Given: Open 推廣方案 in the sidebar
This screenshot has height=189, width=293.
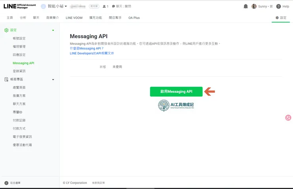Looking at the screenshot, I should 19,95.
